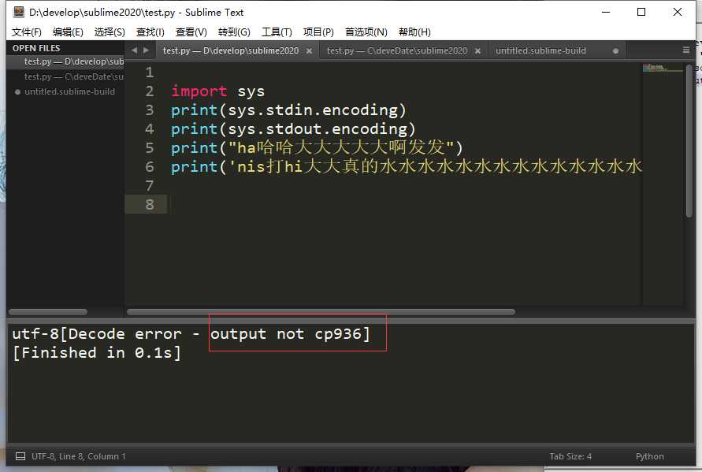The width and height of the screenshot is (702, 472).
Task: Open the Python syntax selector
Action: point(650,456)
